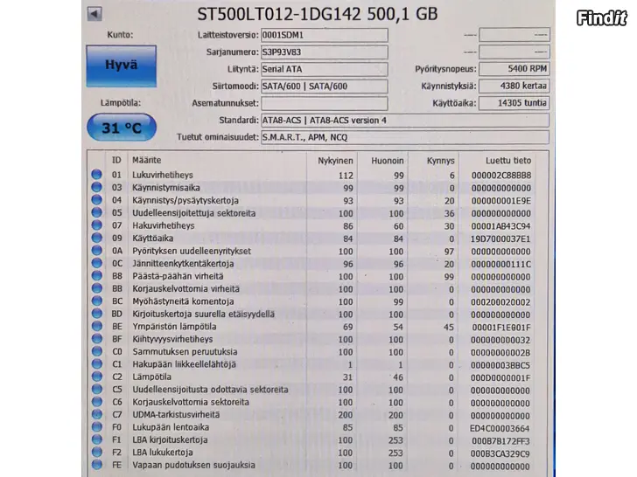Select the LBA kirjoituskertoja attribute name
This screenshot has width=637, height=477.
point(170,439)
